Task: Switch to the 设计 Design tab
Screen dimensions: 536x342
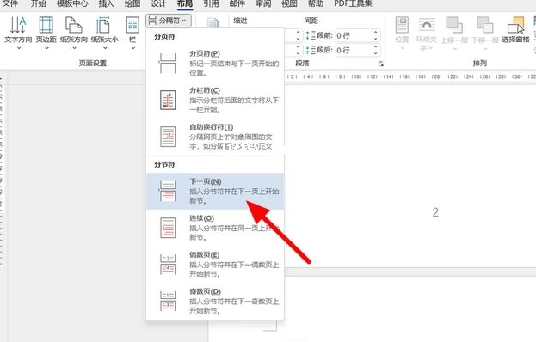Action: point(158,3)
